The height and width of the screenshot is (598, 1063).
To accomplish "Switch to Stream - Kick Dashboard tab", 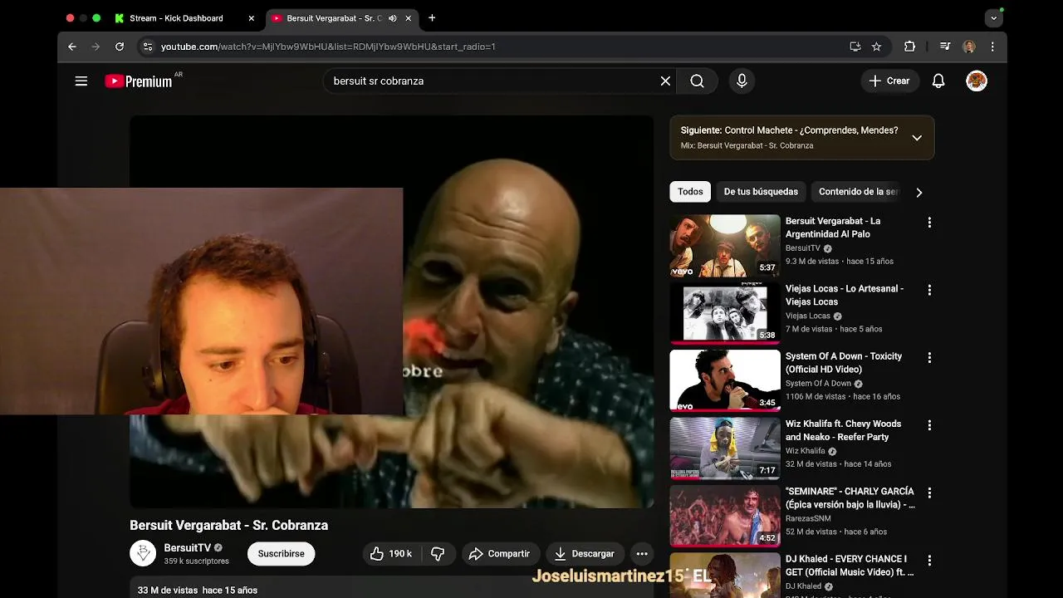I will (176, 18).
